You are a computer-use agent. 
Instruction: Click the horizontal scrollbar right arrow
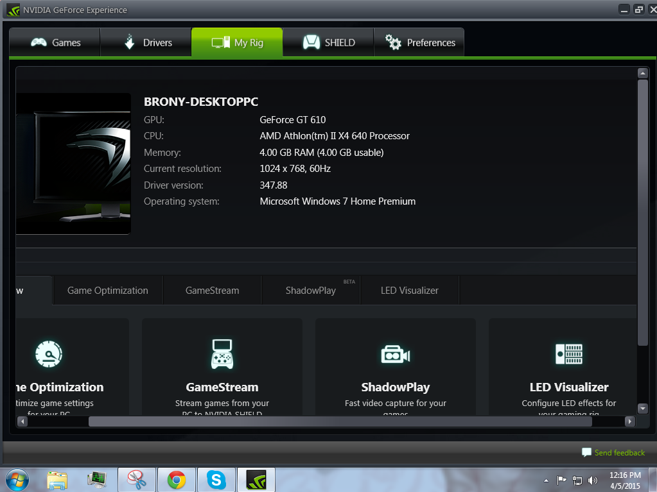629,421
